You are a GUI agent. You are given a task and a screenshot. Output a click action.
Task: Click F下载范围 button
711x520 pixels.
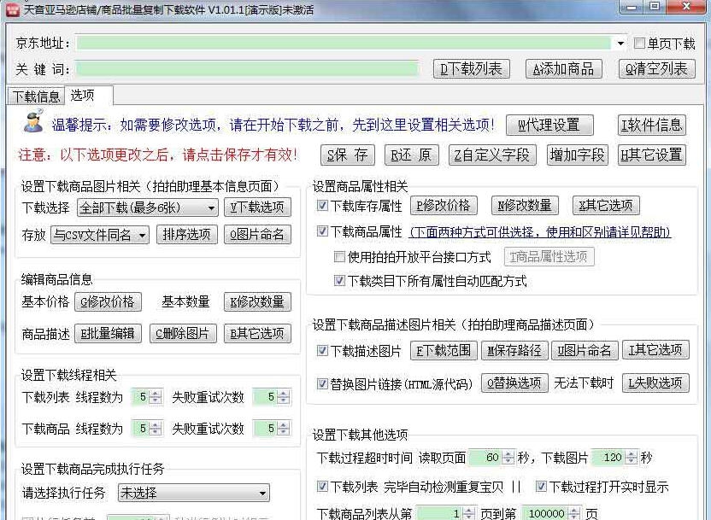[x=444, y=351]
